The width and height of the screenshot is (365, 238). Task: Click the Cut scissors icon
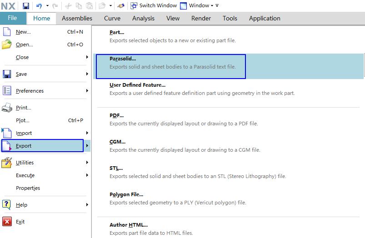(x=68, y=6)
